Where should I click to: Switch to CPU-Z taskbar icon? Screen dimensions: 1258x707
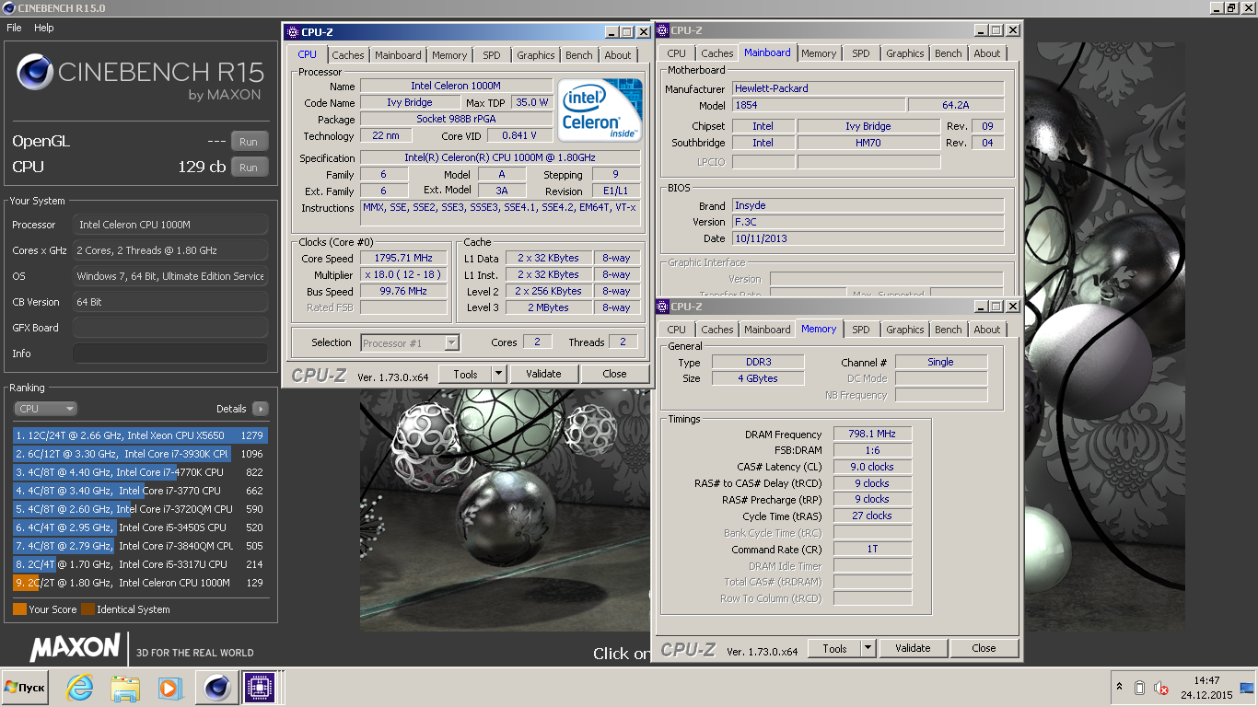point(260,687)
